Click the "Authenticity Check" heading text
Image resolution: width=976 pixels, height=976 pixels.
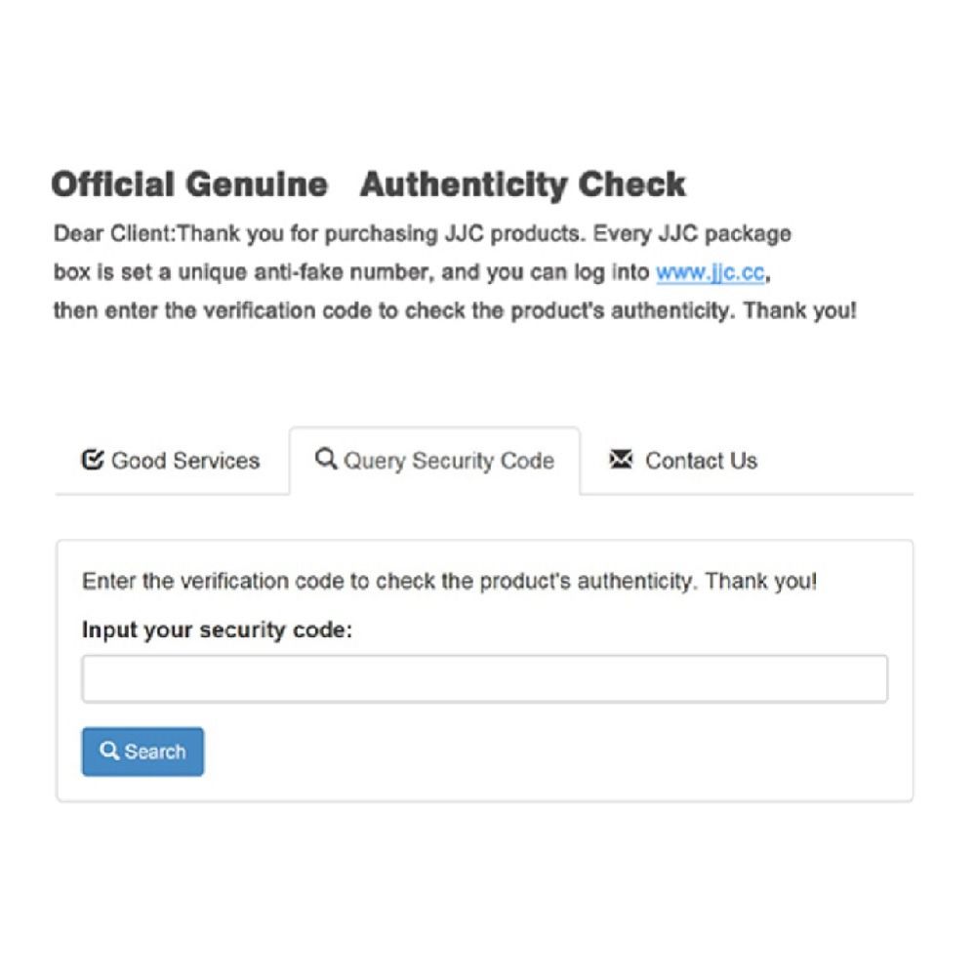coord(523,184)
